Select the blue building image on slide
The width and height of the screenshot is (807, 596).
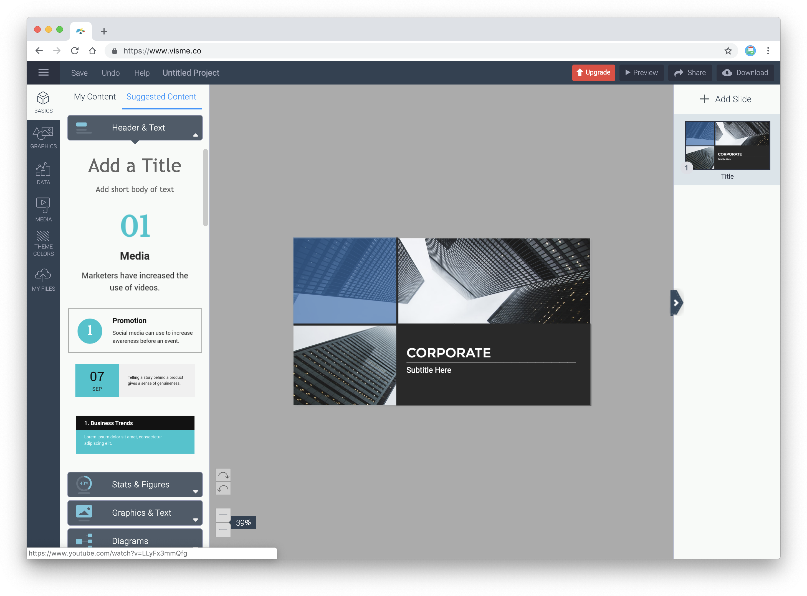coord(345,281)
